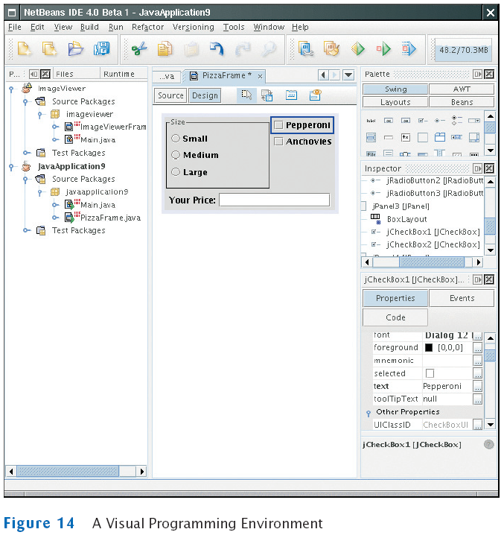Open the editor document list dropdown arrow
This screenshot has width=504, height=535.
coord(349,75)
